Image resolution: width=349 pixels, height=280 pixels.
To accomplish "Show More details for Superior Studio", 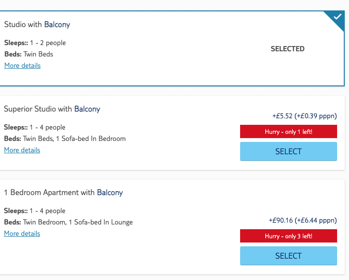I will pos(22,150).
